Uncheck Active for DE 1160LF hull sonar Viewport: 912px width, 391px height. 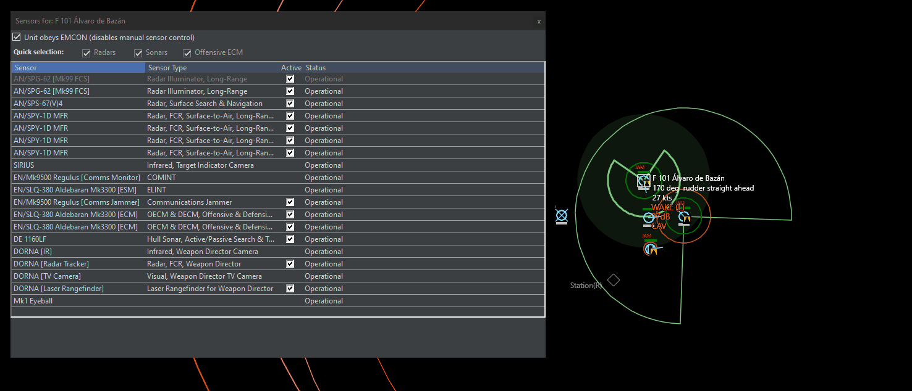point(290,239)
